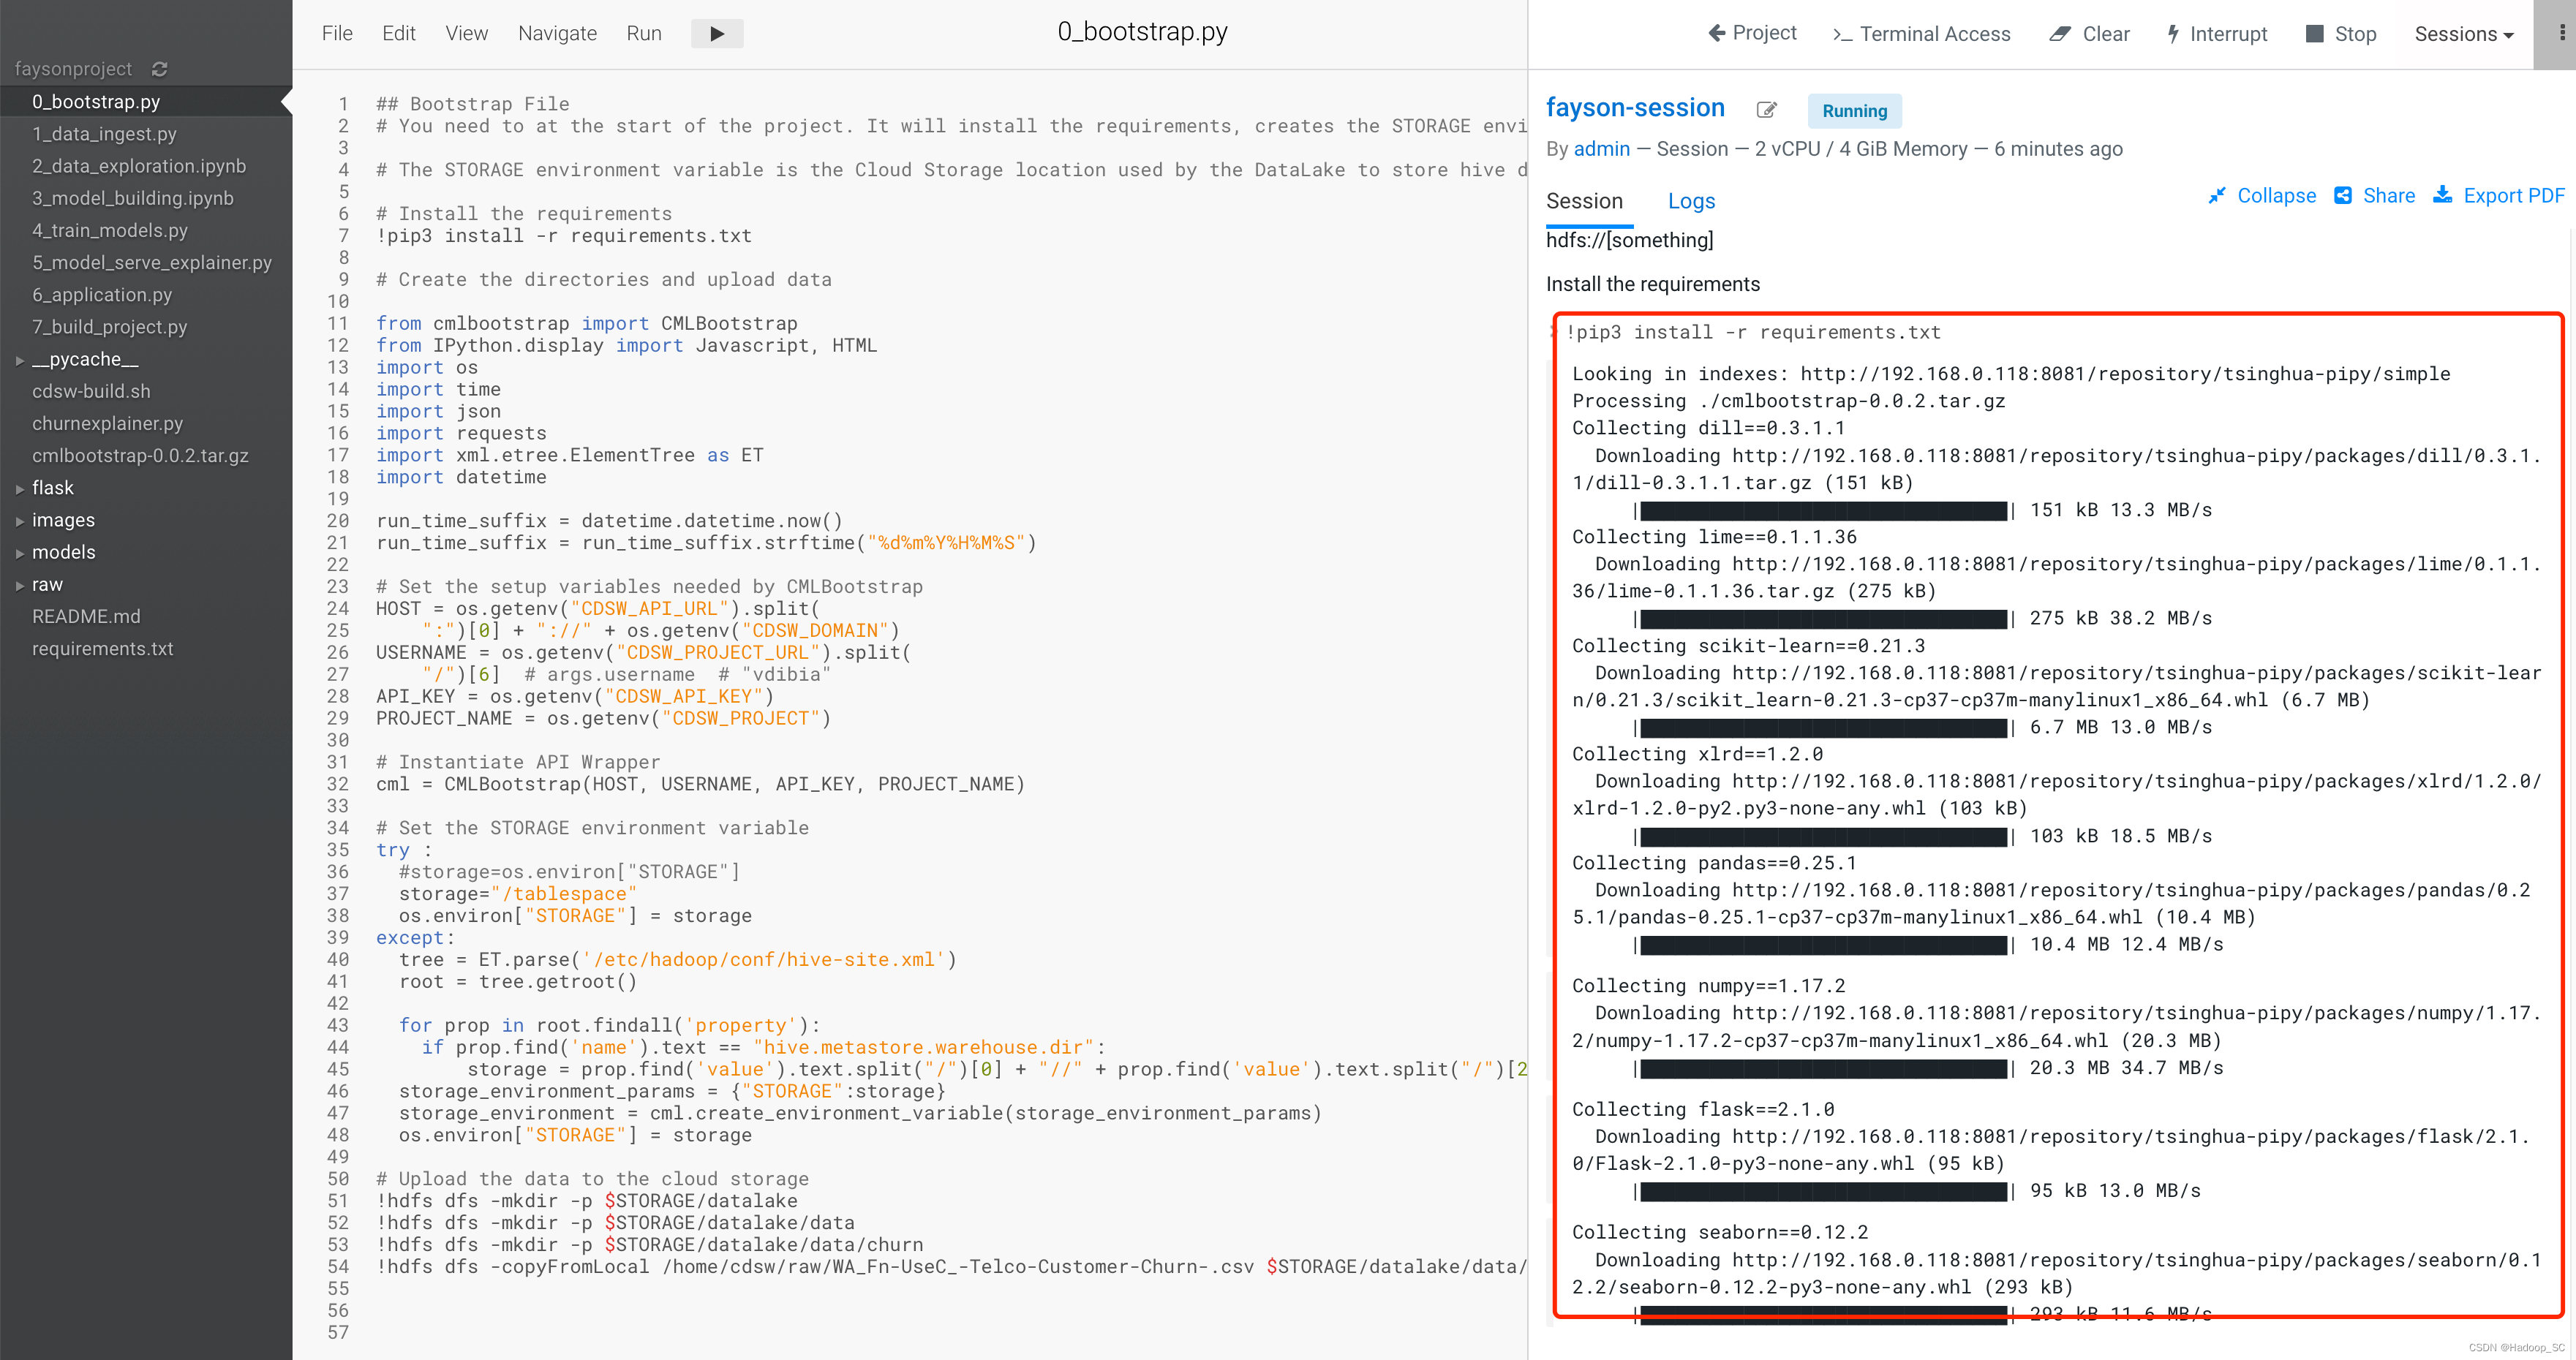Open the Navigate menu
The height and width of the screenshot is (1360, 2576).
[x=557, y=33]
